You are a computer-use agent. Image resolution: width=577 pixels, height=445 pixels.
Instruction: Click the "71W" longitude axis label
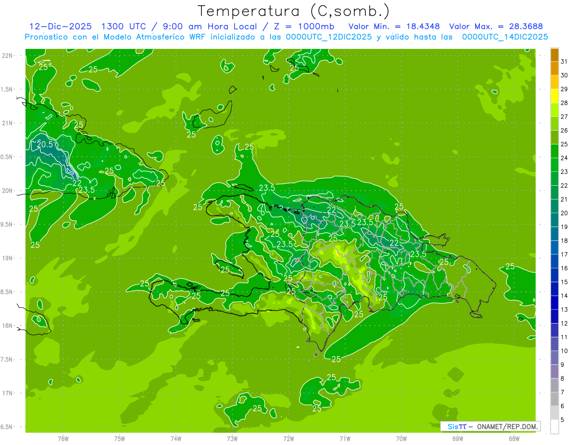(x=345, y=438)
